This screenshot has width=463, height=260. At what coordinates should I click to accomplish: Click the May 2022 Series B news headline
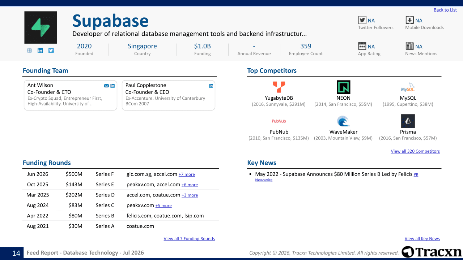[334, 174]
